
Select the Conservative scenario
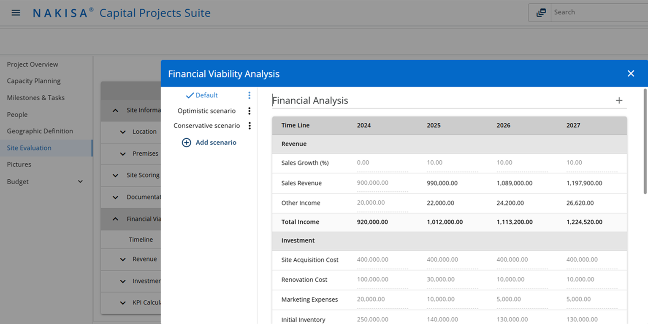tap(206, 125)
